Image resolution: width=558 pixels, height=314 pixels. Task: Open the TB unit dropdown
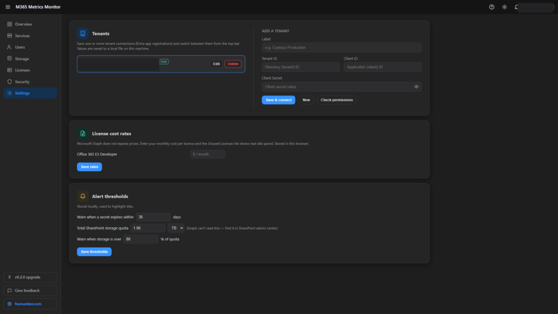176,228
